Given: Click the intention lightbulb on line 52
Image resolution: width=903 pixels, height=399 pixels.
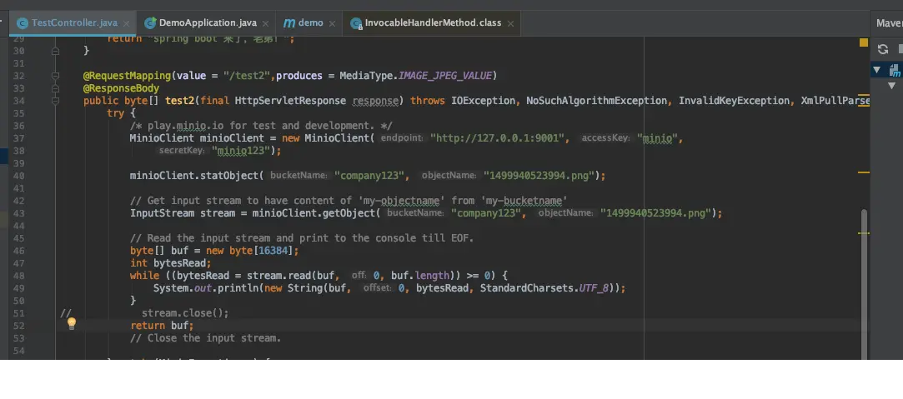Looking at the screenshot, I should point(72,323).
